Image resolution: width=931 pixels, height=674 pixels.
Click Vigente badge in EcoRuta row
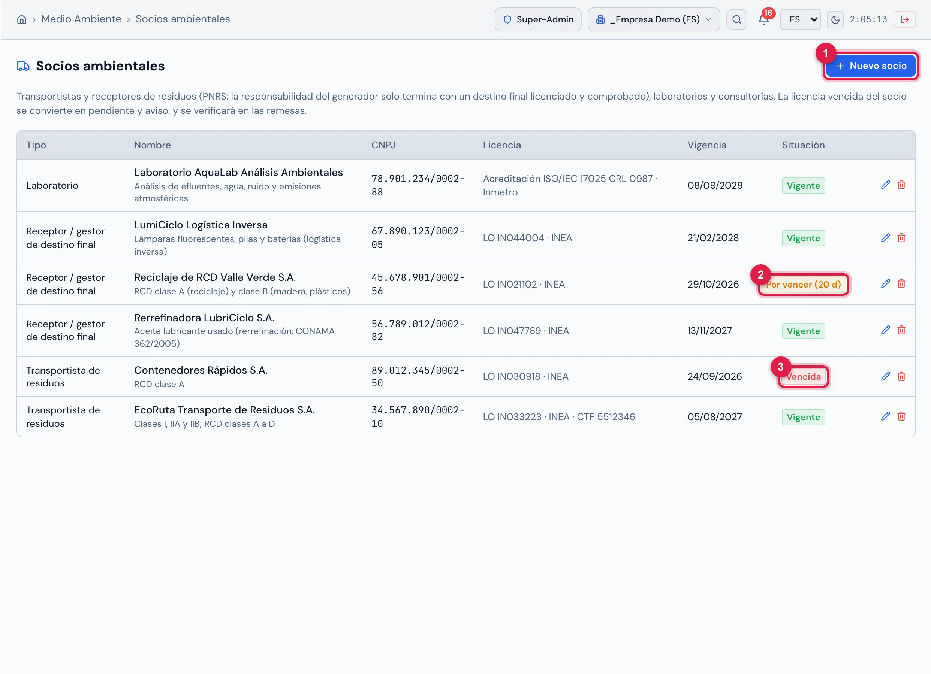coord(803,417)
